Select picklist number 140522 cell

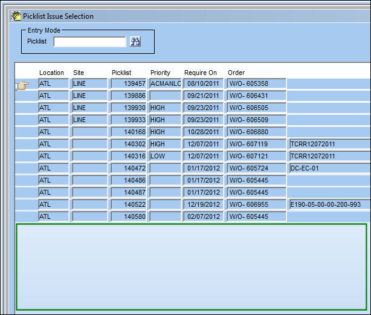click(129, 204)
